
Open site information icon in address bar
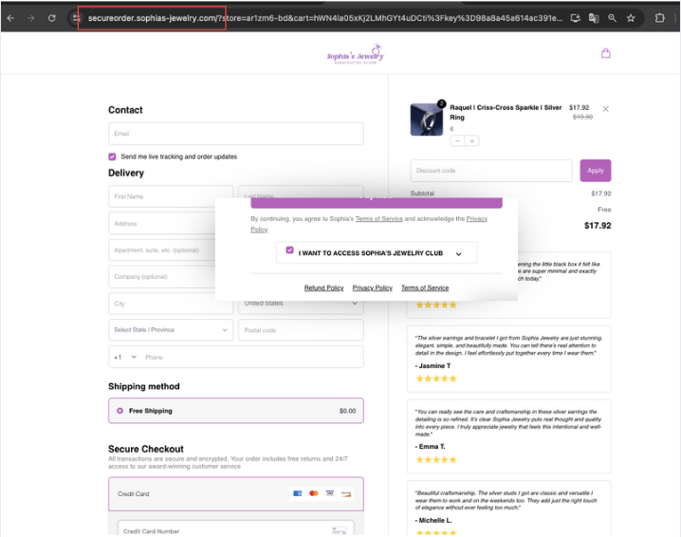pyautogui.click(x=77, y=18)
